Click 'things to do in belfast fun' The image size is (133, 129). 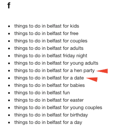(x=42, y=93)
